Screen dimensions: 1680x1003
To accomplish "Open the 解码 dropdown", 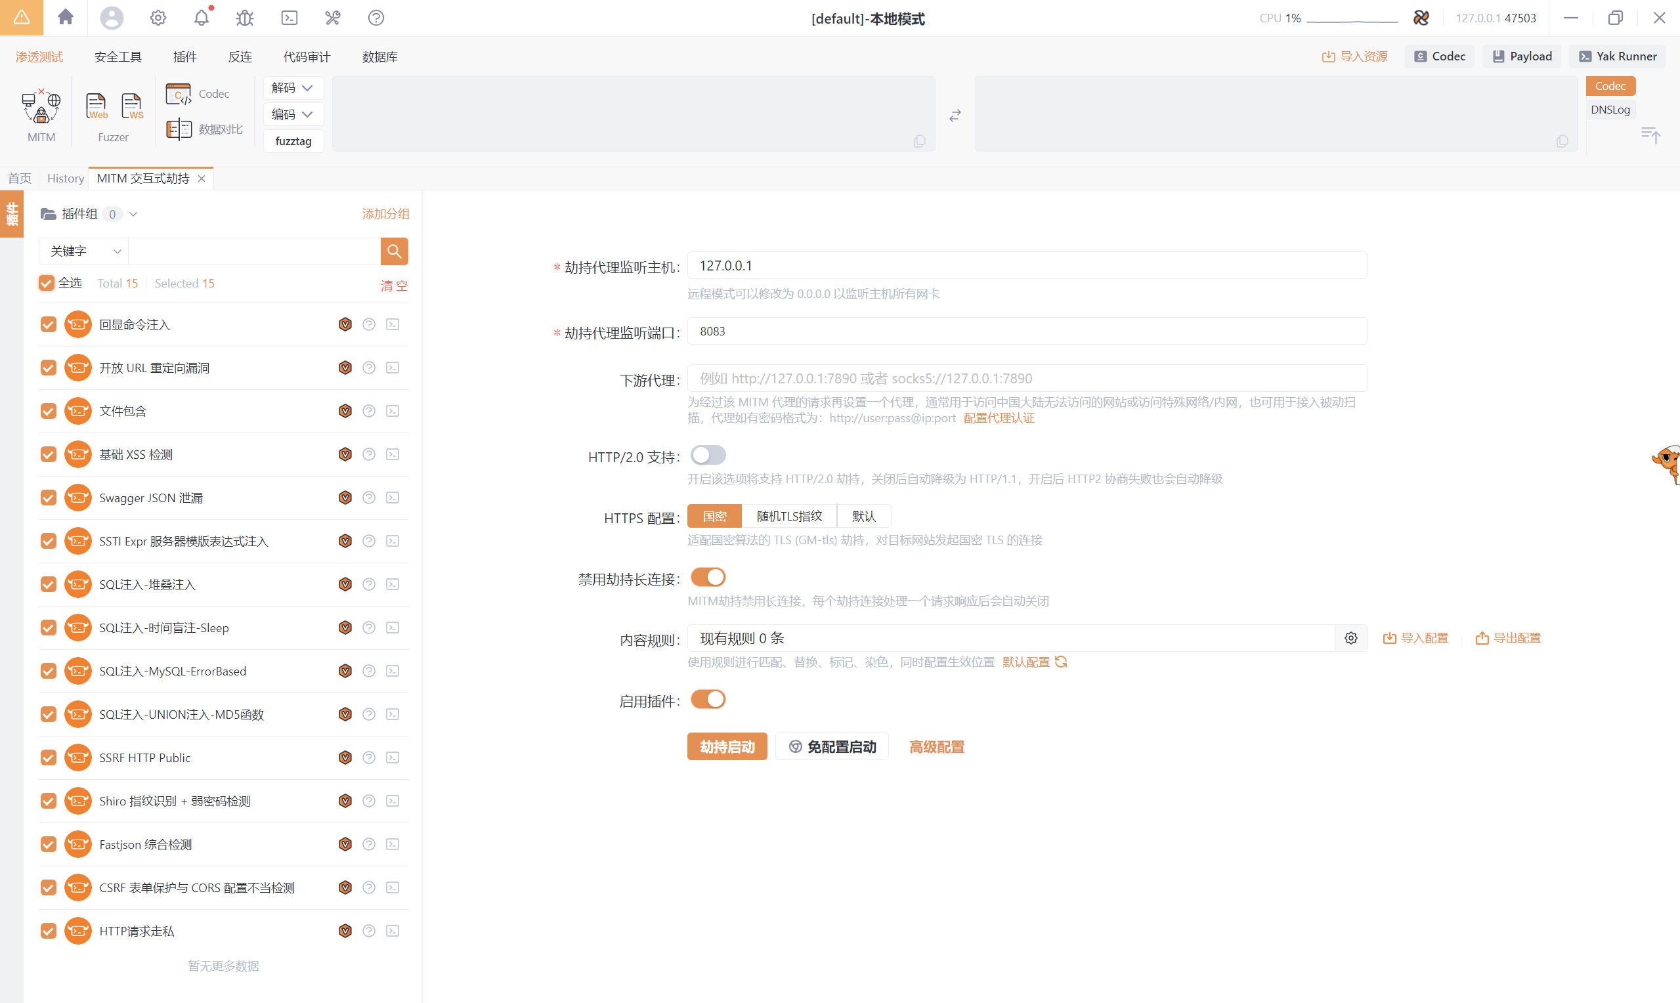I will coord(293,88).
